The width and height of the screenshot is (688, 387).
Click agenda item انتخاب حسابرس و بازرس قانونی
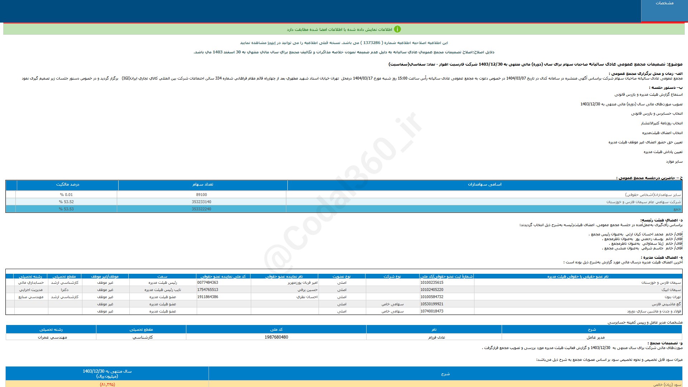(657, 114)
